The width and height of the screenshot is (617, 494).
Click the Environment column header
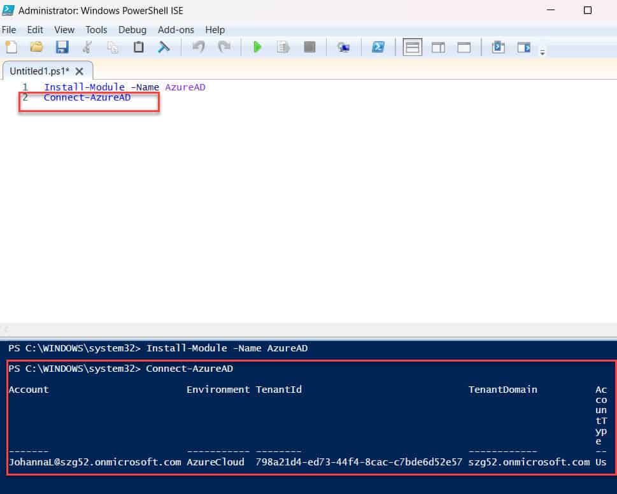218,390
